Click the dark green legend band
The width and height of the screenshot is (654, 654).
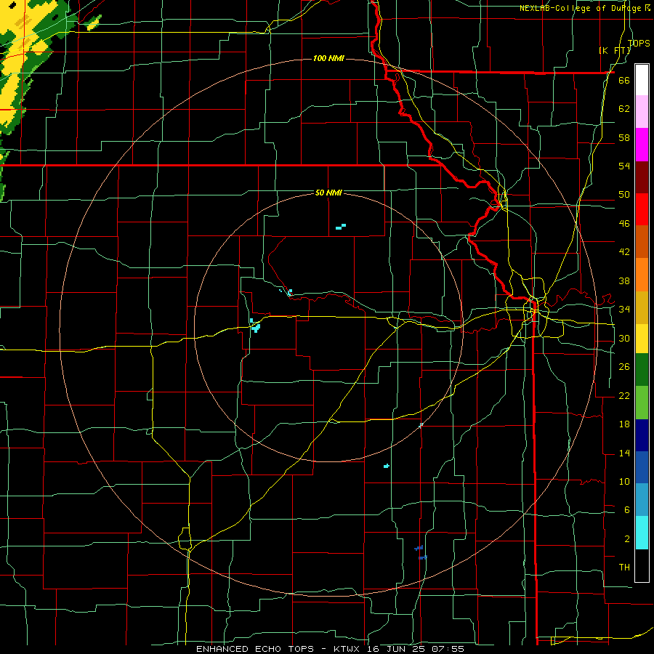point(642,370)
